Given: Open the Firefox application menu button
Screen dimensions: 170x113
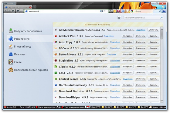Looking at the screenshot, I should [10, 3].
